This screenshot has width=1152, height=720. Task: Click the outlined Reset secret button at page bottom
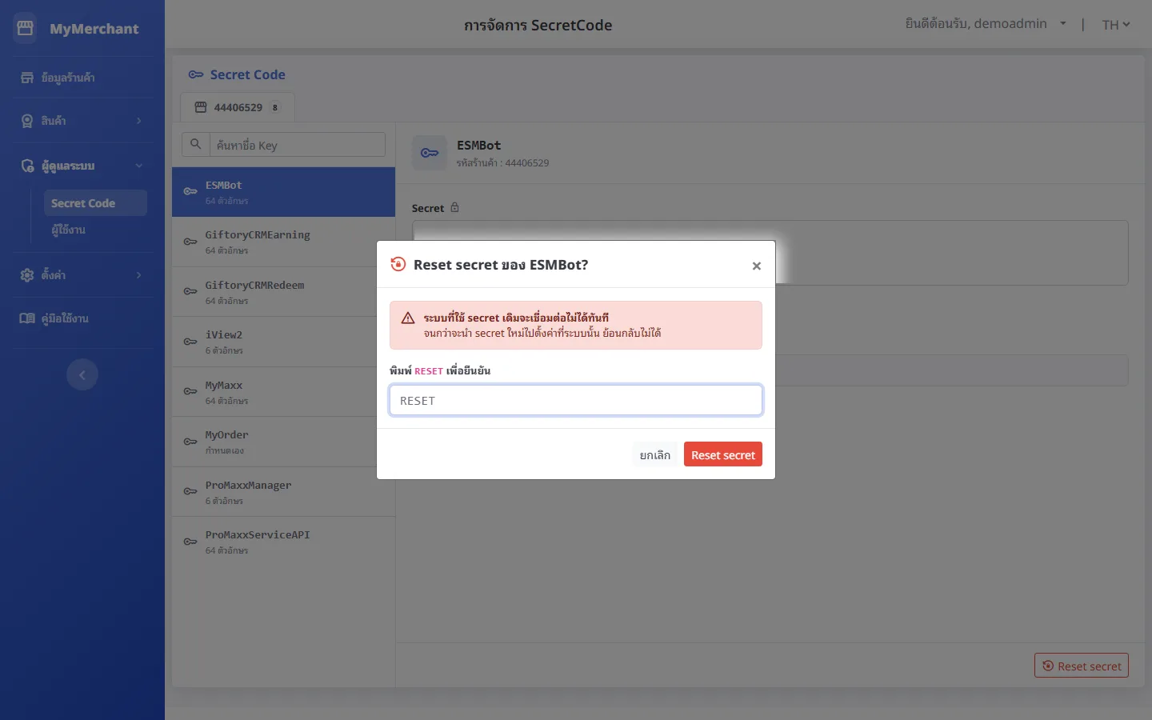(x=1082, y=666)
